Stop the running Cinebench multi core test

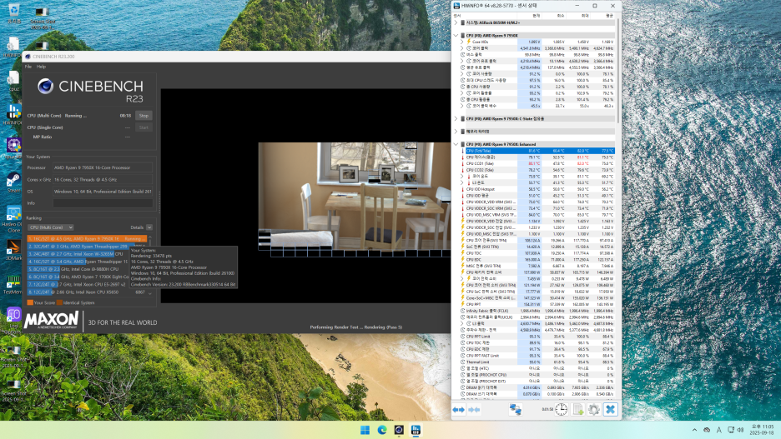click(x=144, y=115)
